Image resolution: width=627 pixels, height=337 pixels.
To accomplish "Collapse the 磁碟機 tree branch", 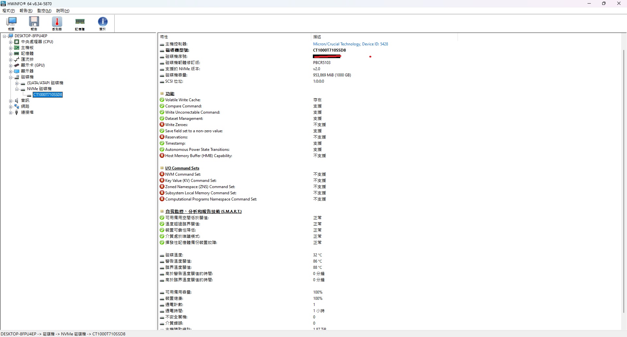I will [x=11, y=77].
